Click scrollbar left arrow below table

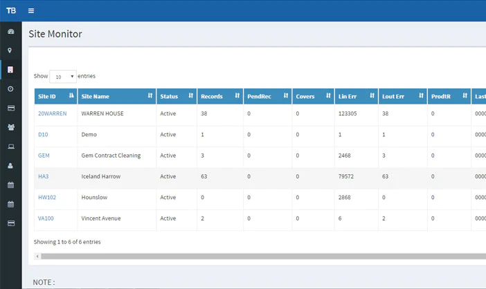coord(37,257)
